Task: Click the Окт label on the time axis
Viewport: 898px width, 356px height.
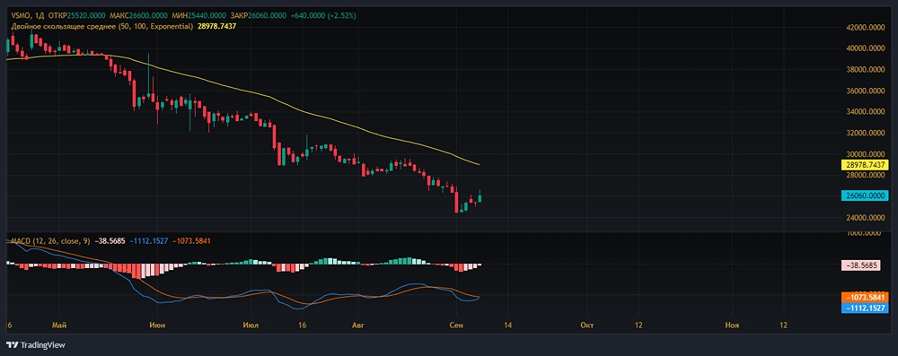Action: 586,326
